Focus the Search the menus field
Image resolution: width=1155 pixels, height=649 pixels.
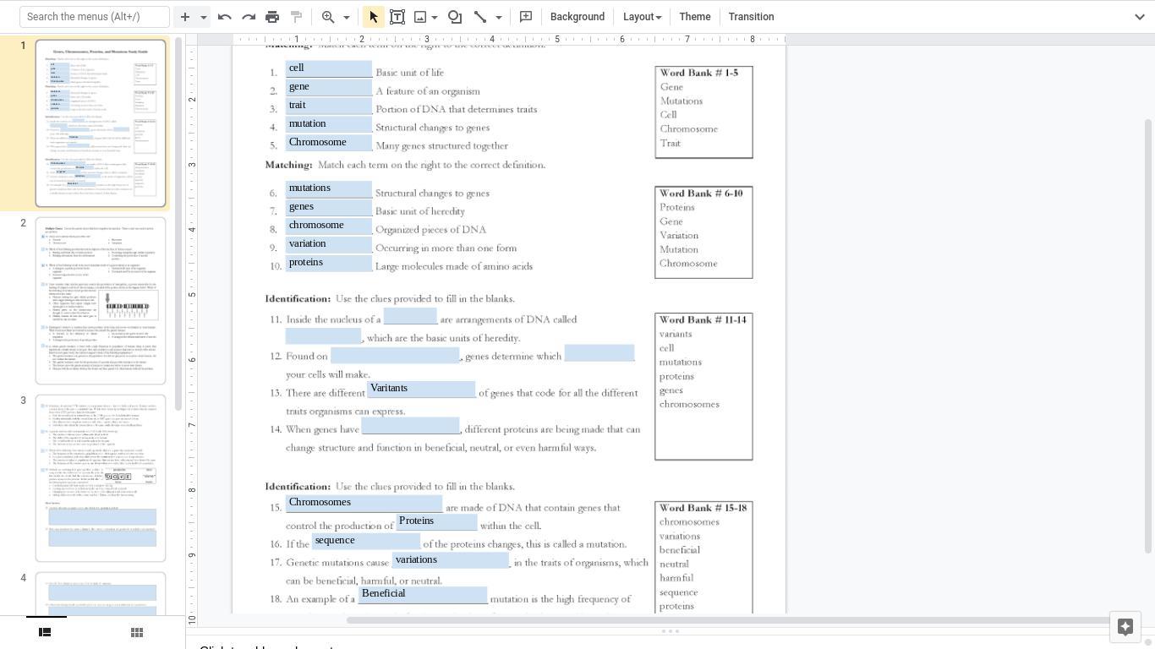[x=95, y=17]
